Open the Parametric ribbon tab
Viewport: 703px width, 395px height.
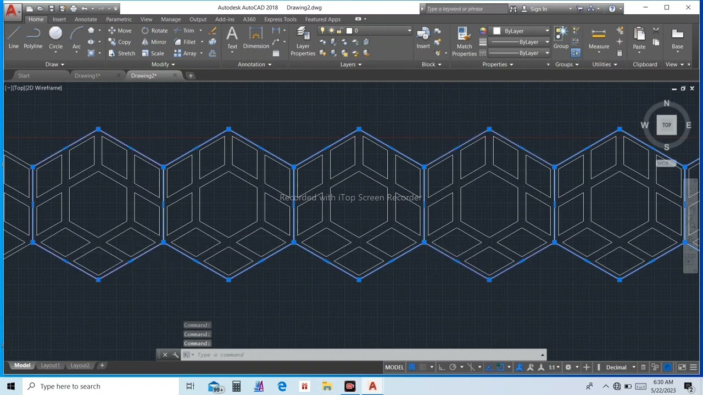pos(119,19)
